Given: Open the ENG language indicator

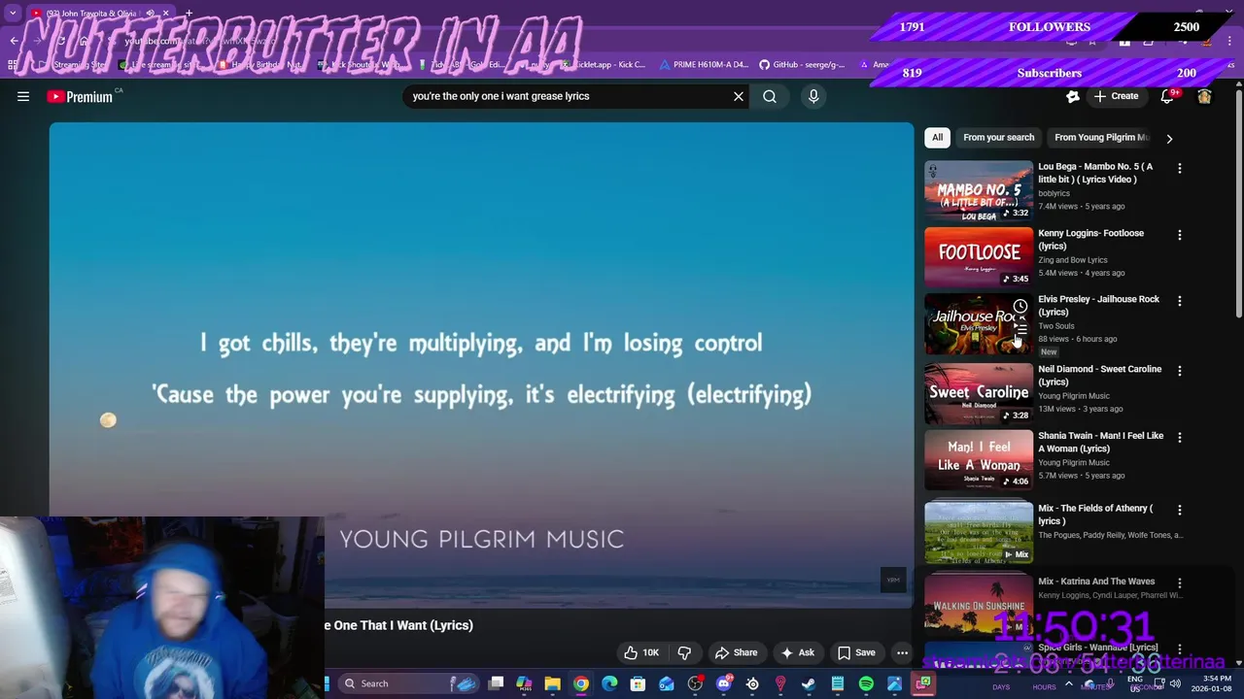Looking at the screenshot, I should coord(1135,683).
